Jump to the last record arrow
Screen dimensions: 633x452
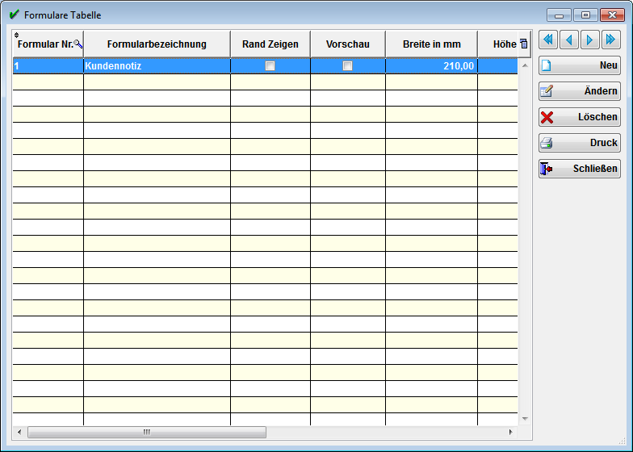(x=610, y=40)
